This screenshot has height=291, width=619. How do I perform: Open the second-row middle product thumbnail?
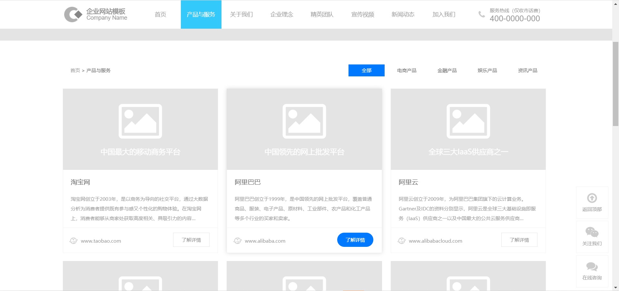pos(304,276)
